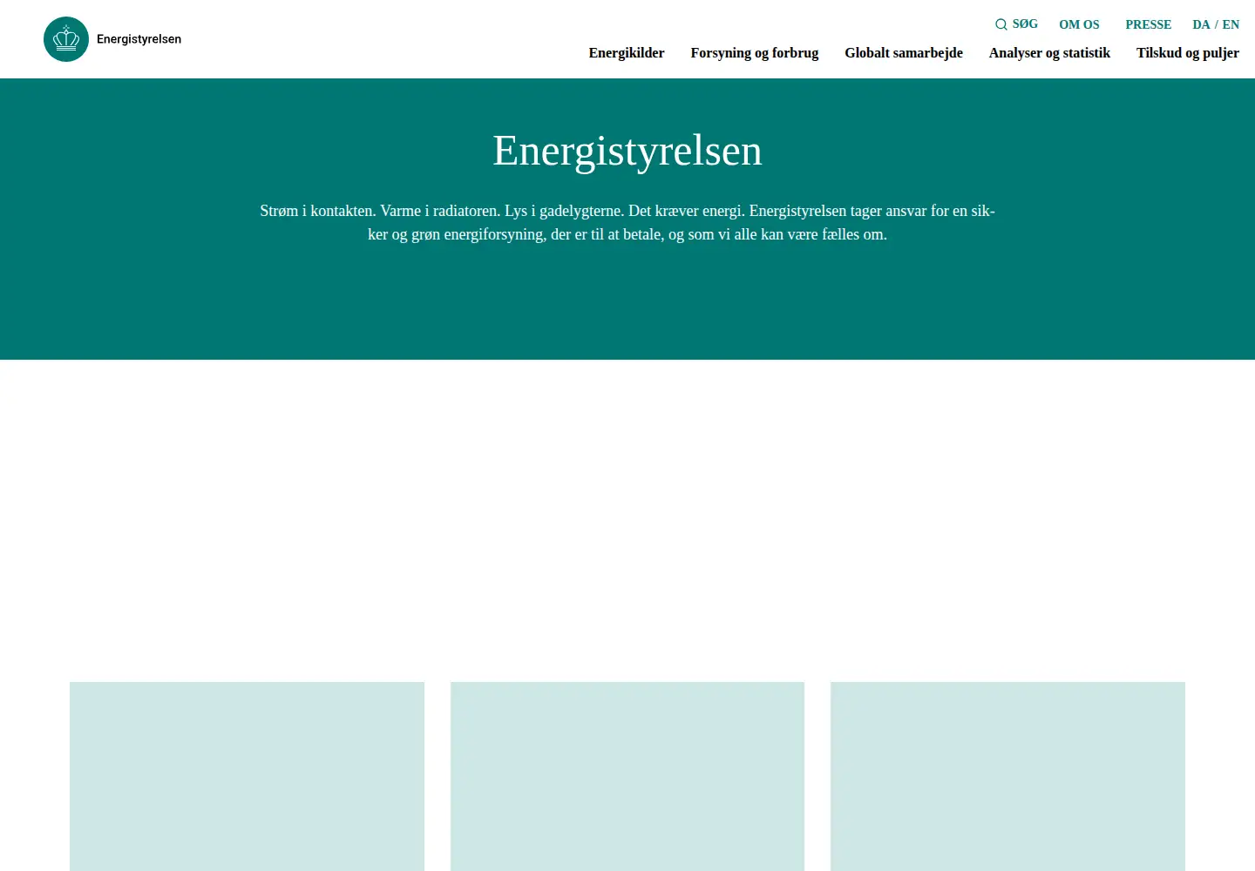Open the Forsyning og forbrug menu
1255x871 pixels.
(x=755, y=53)
